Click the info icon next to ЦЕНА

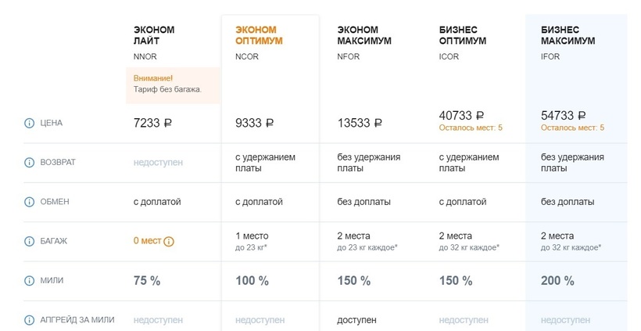(x=30, y=123)
